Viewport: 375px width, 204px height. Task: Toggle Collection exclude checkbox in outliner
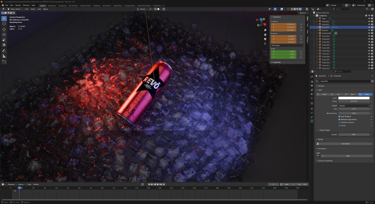coord(366,16)
